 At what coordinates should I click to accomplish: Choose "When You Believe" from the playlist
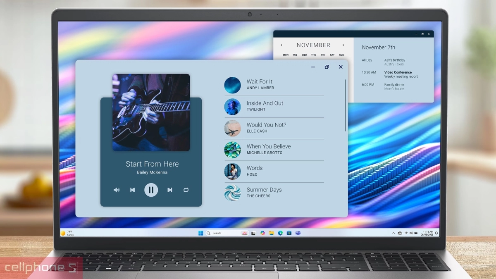[x=268, y=149]
